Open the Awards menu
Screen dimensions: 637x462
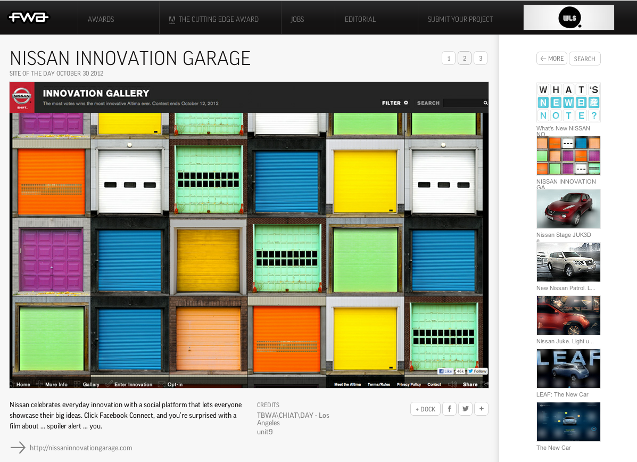click(x=101, y=19)
